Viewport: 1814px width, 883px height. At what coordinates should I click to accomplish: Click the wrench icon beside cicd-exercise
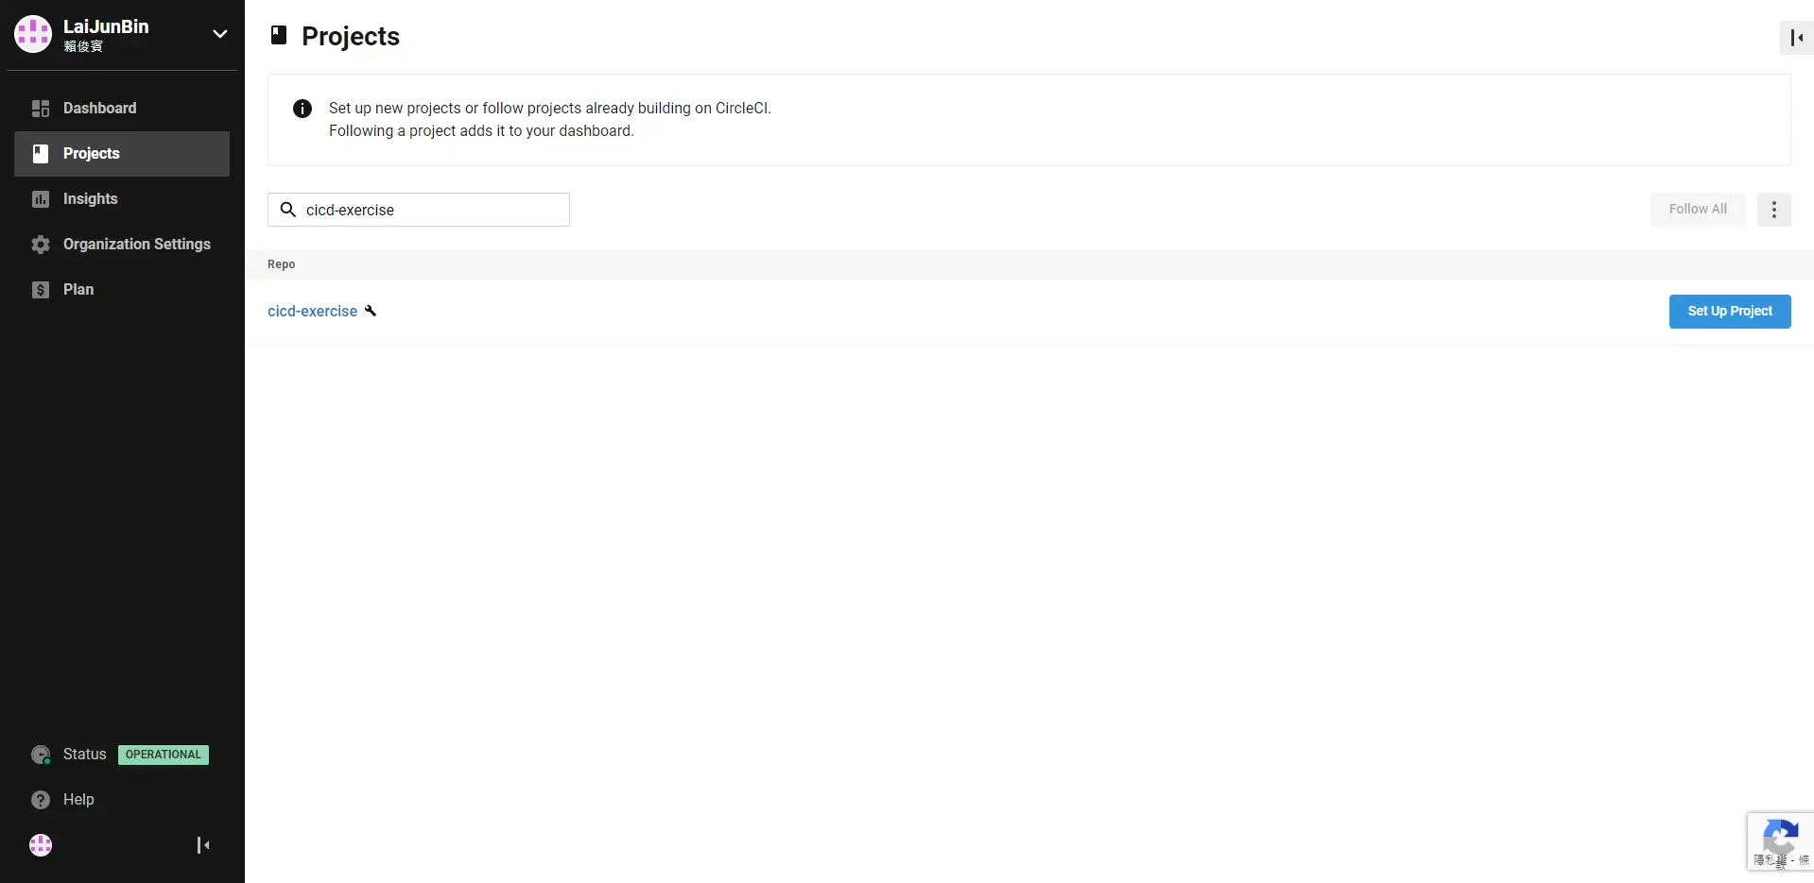(x=371, y=311)
